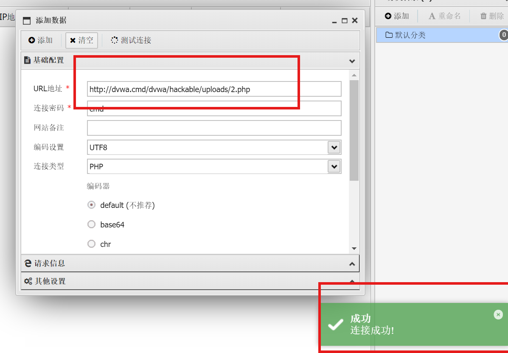Maximize the 添加数据 dialog
The image size is (508, 353).
point(344,21)
